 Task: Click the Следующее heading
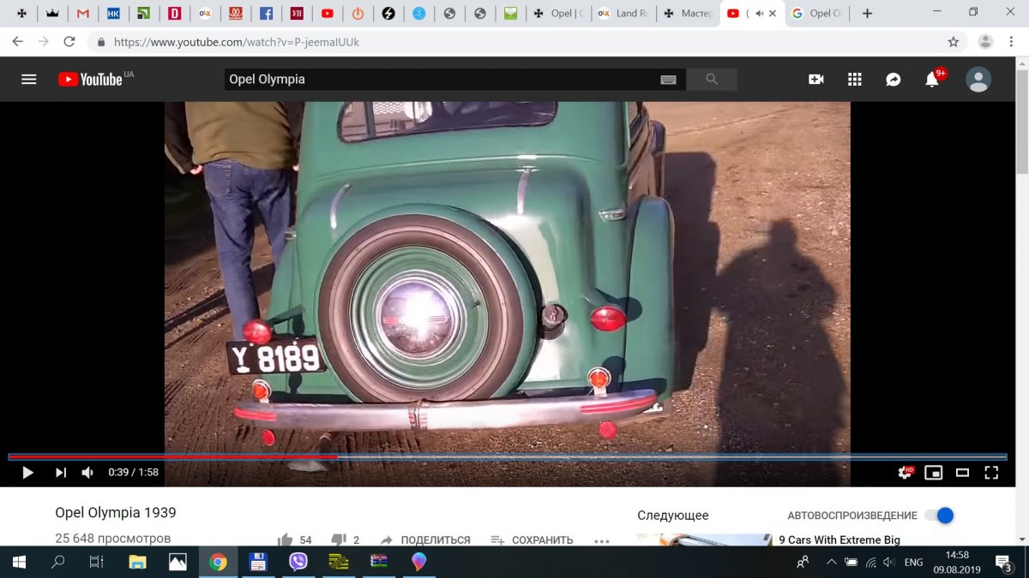pyautogui.click(x=673, y=515)
